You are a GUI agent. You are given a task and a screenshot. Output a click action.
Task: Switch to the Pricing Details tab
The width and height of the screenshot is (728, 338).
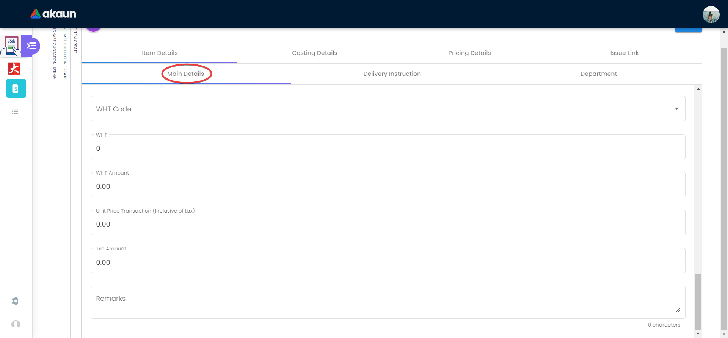click(469, 53)
